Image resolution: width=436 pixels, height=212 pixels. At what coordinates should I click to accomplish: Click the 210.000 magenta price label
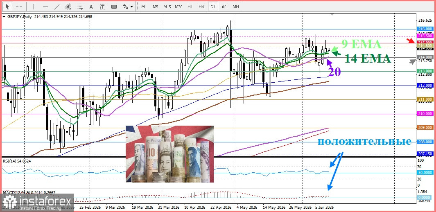[x=425, y=114]
